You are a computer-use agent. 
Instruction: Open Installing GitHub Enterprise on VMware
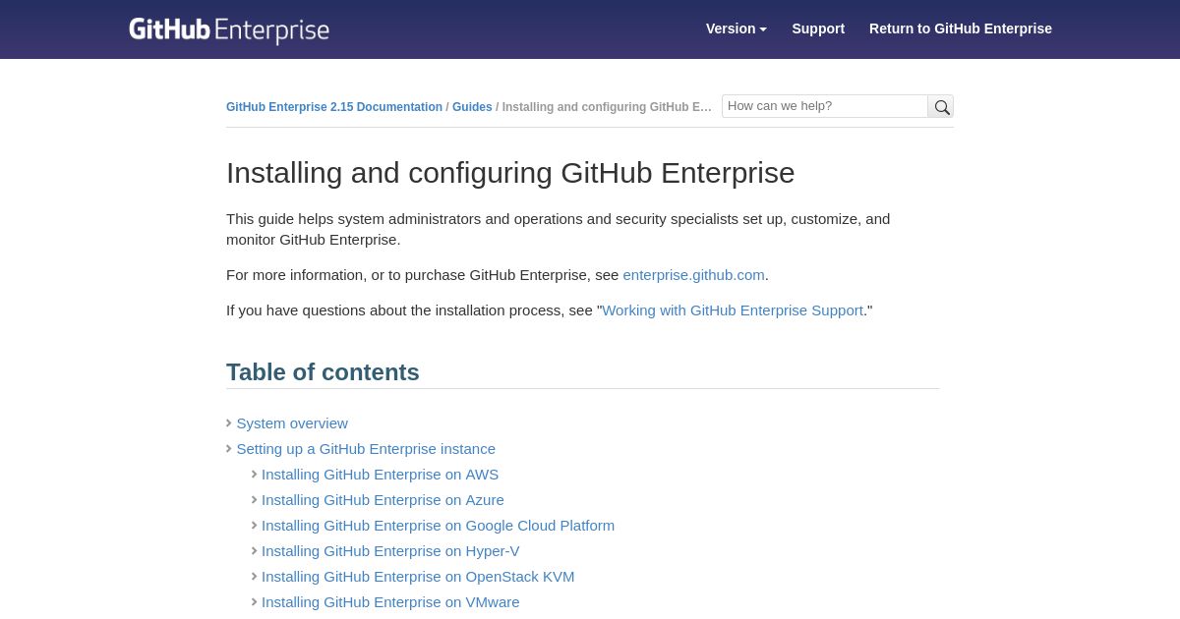(x=390, y=602)
